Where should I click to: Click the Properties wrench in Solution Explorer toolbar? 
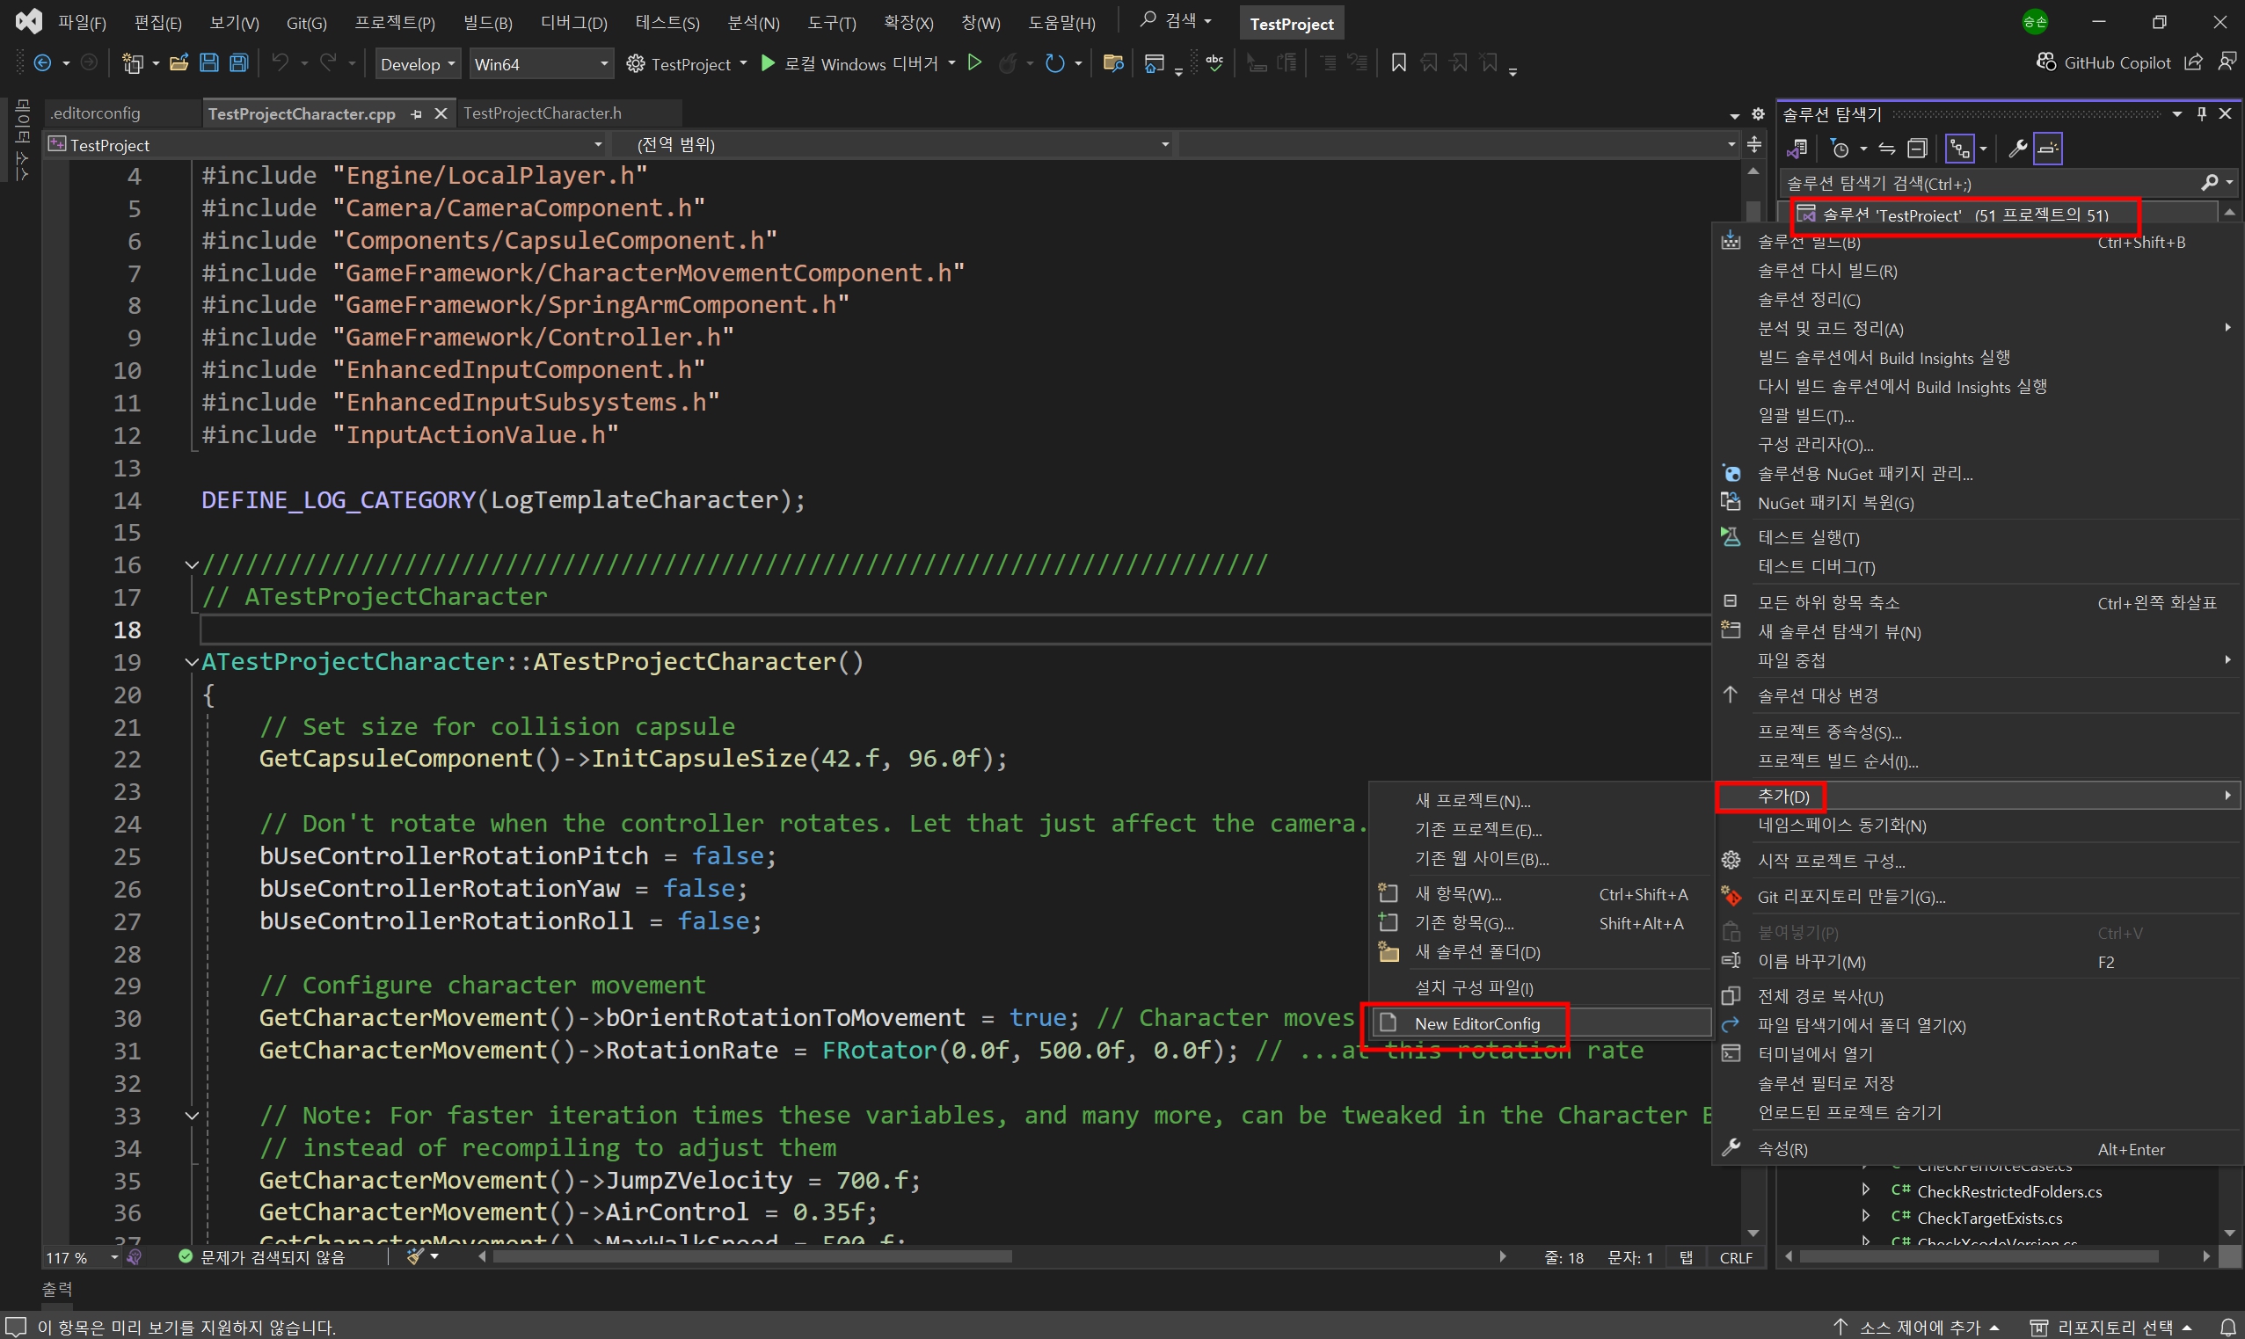pyautogui.click(x=2017, y=148)
